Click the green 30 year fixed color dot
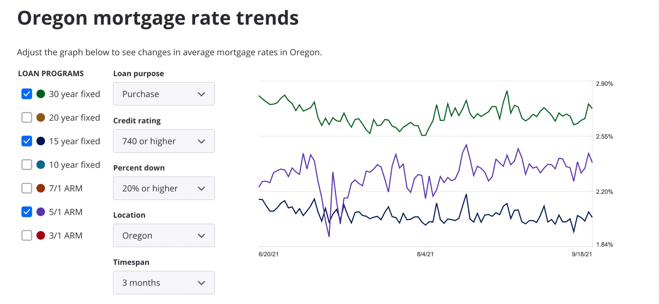 pyautogui.click(x=41, y=94)
